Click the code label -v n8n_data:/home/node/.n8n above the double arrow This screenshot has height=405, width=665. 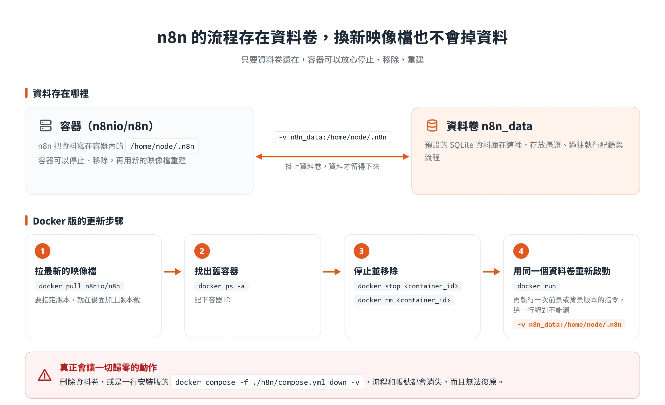tap(332, 137)
